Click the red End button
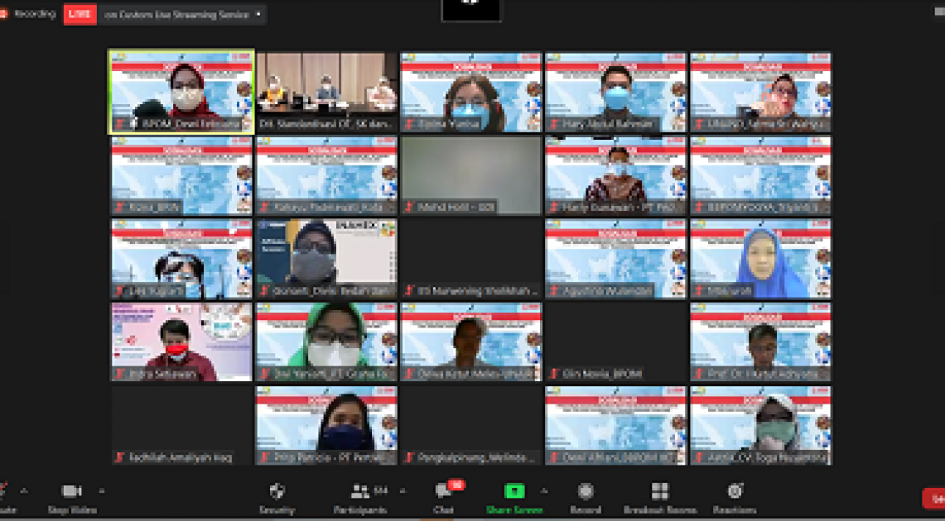Viewport: 945px width, 521px height. coord(935,498)
